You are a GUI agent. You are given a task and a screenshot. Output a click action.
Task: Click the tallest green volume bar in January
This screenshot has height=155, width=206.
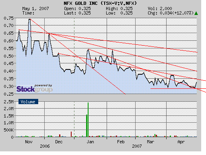pyautogui.click(x=88, y=120)
